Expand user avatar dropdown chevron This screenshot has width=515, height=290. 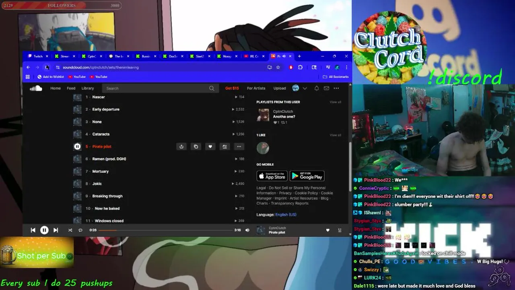tap(305, 88)
